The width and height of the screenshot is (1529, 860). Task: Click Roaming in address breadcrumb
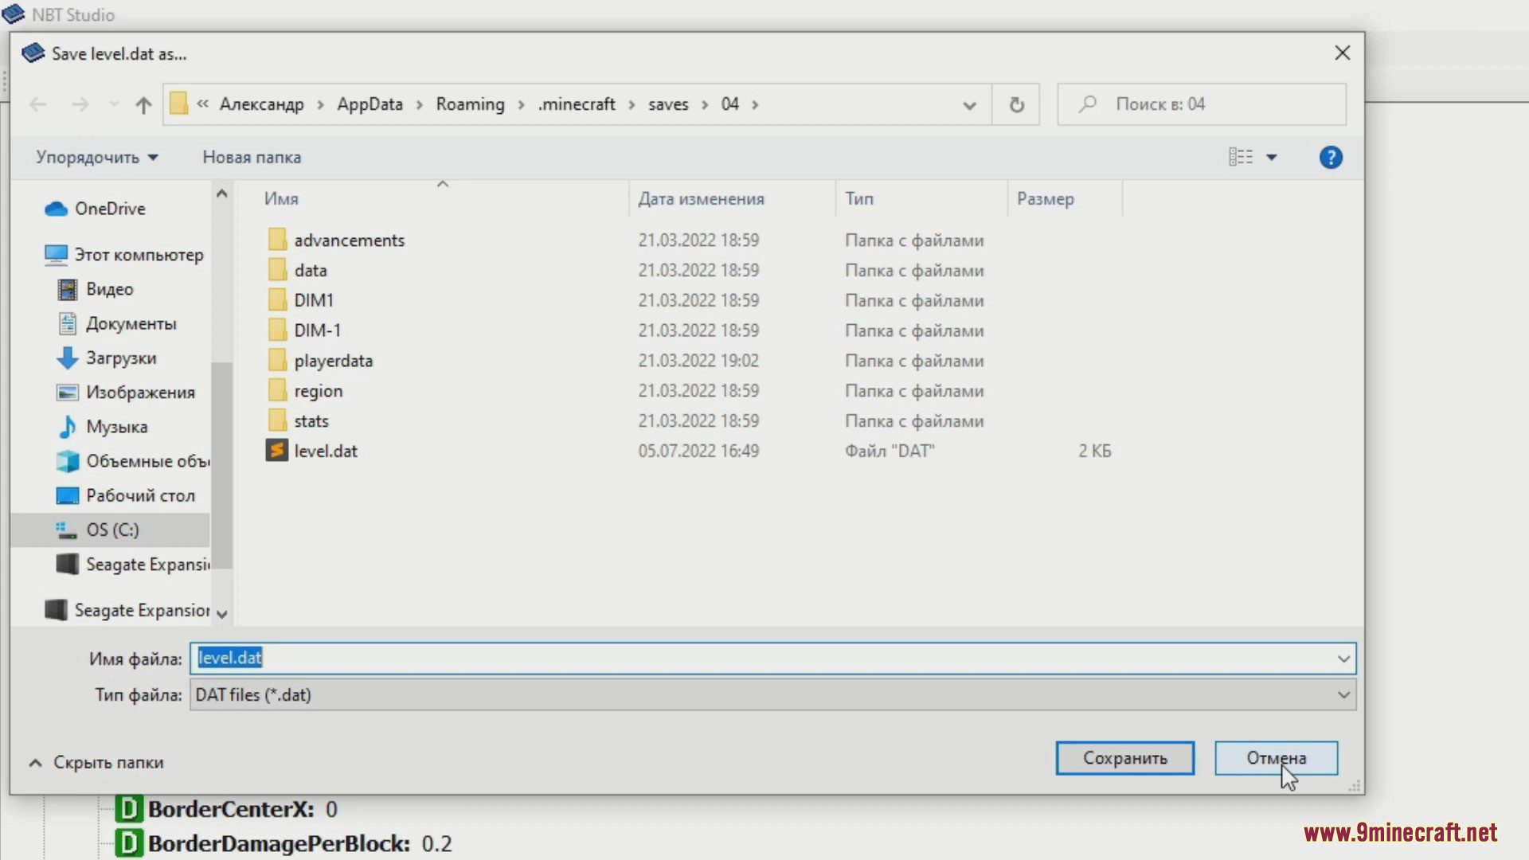tap(470, 104)
